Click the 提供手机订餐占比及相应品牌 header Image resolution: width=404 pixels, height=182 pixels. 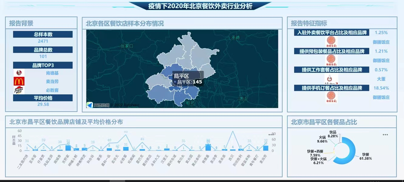click(331, 88)
